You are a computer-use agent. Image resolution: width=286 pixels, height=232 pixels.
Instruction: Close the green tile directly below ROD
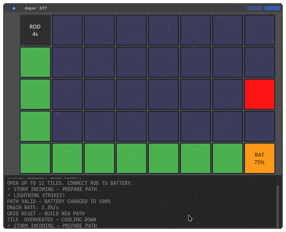(x=35, y=62)
